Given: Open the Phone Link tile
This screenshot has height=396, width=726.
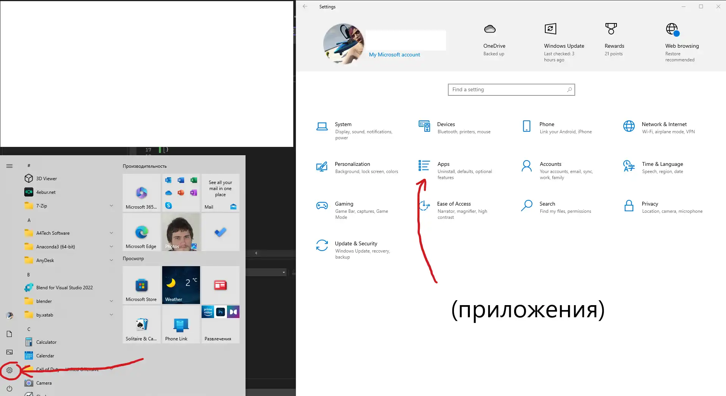Looking at the screenshot, I should pos(181,324).
